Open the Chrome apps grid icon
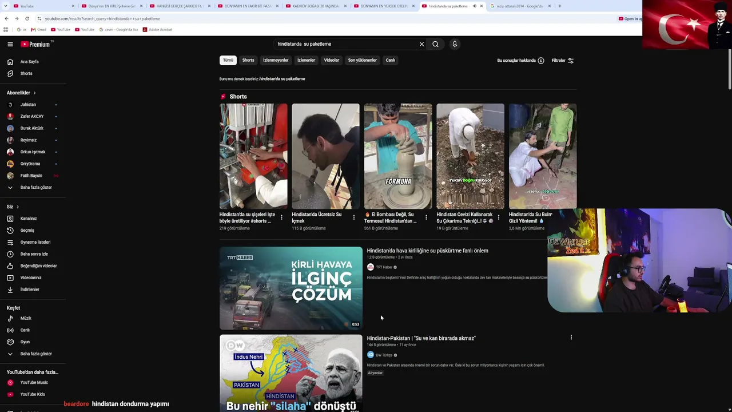 [x=6, y=30]
